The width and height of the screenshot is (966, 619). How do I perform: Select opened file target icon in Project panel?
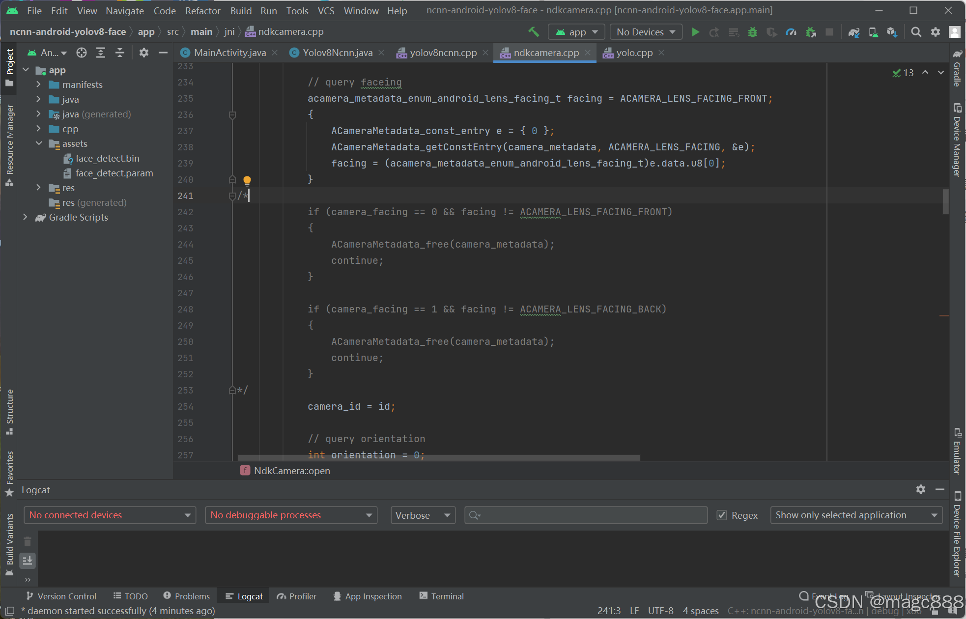point(82,53)
